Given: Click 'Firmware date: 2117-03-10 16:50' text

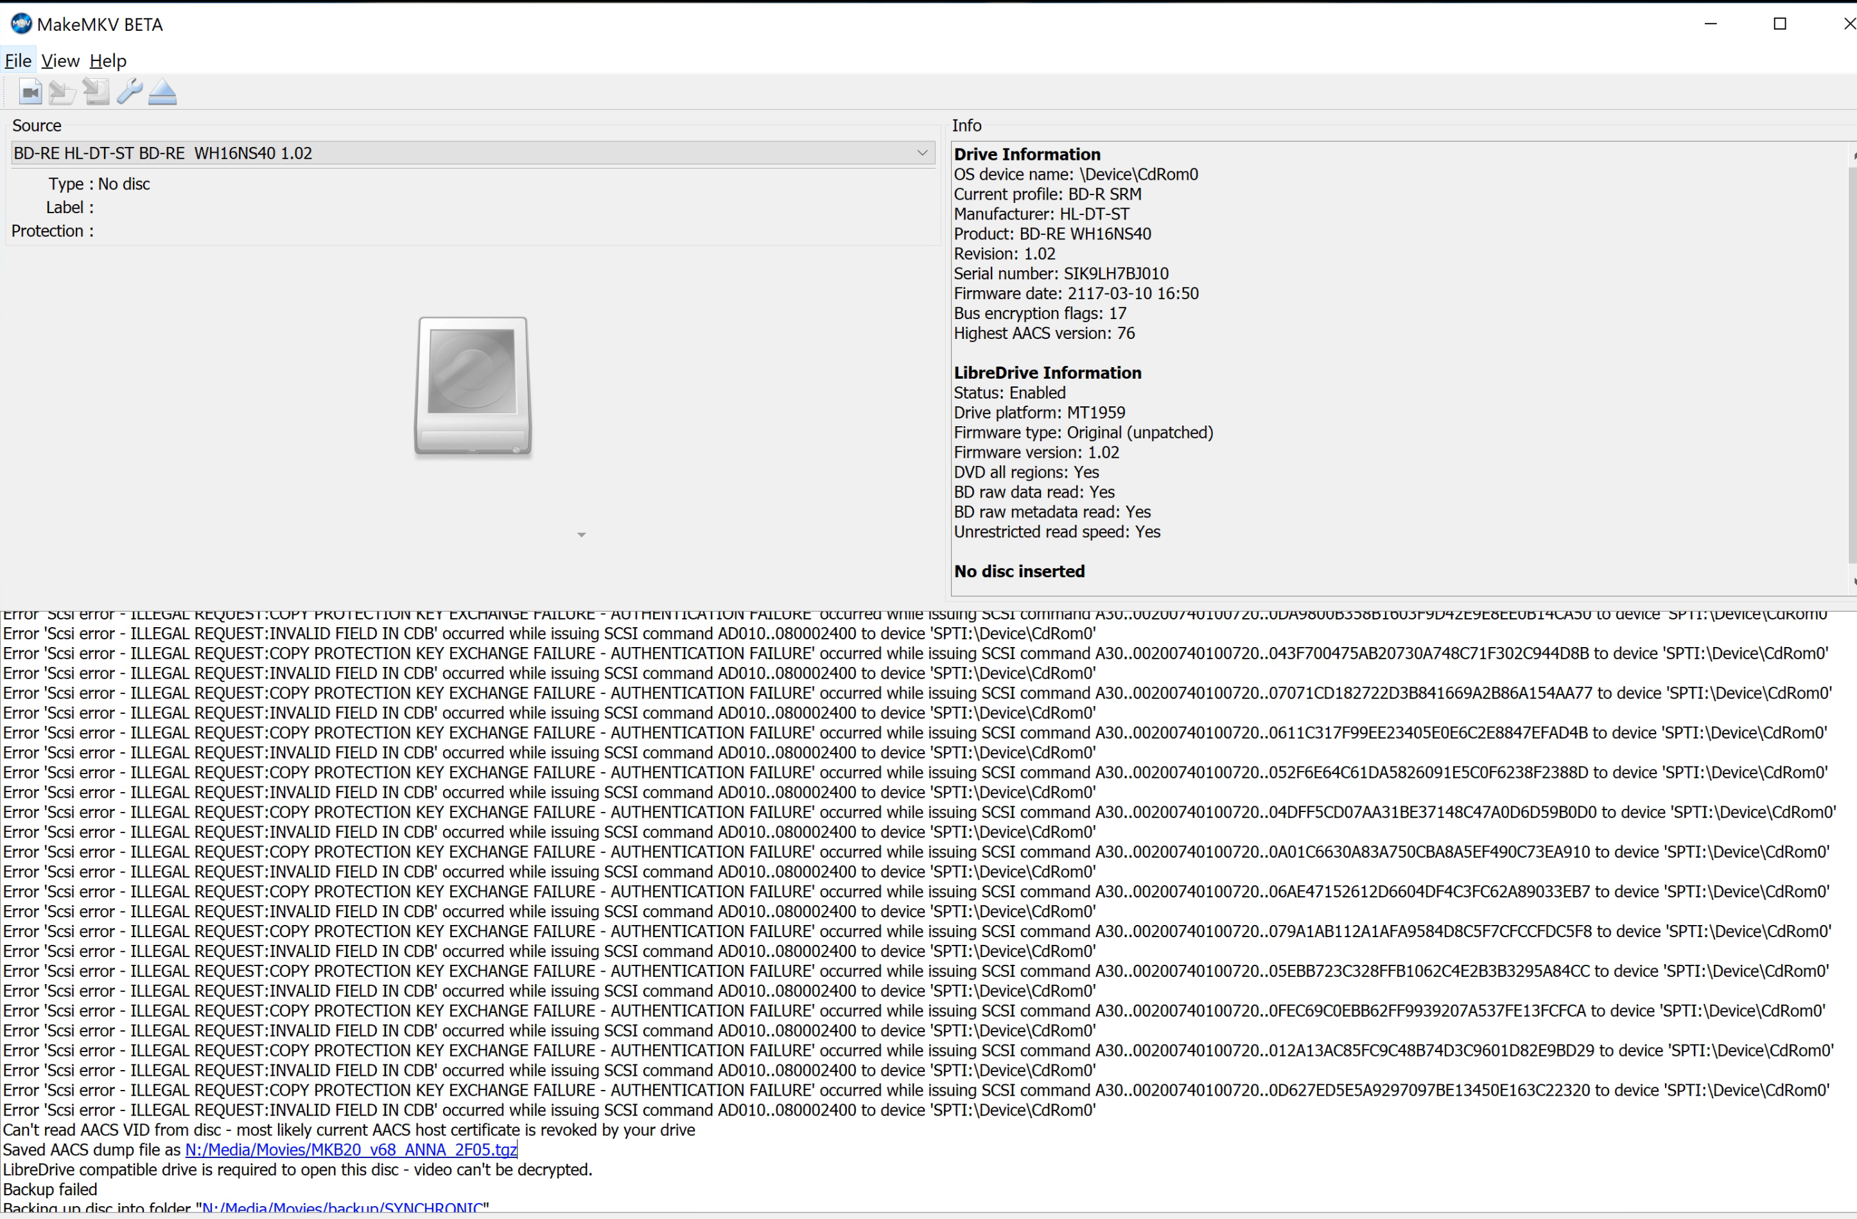Looking at the screenshot, I should [x=1076, y=293].
